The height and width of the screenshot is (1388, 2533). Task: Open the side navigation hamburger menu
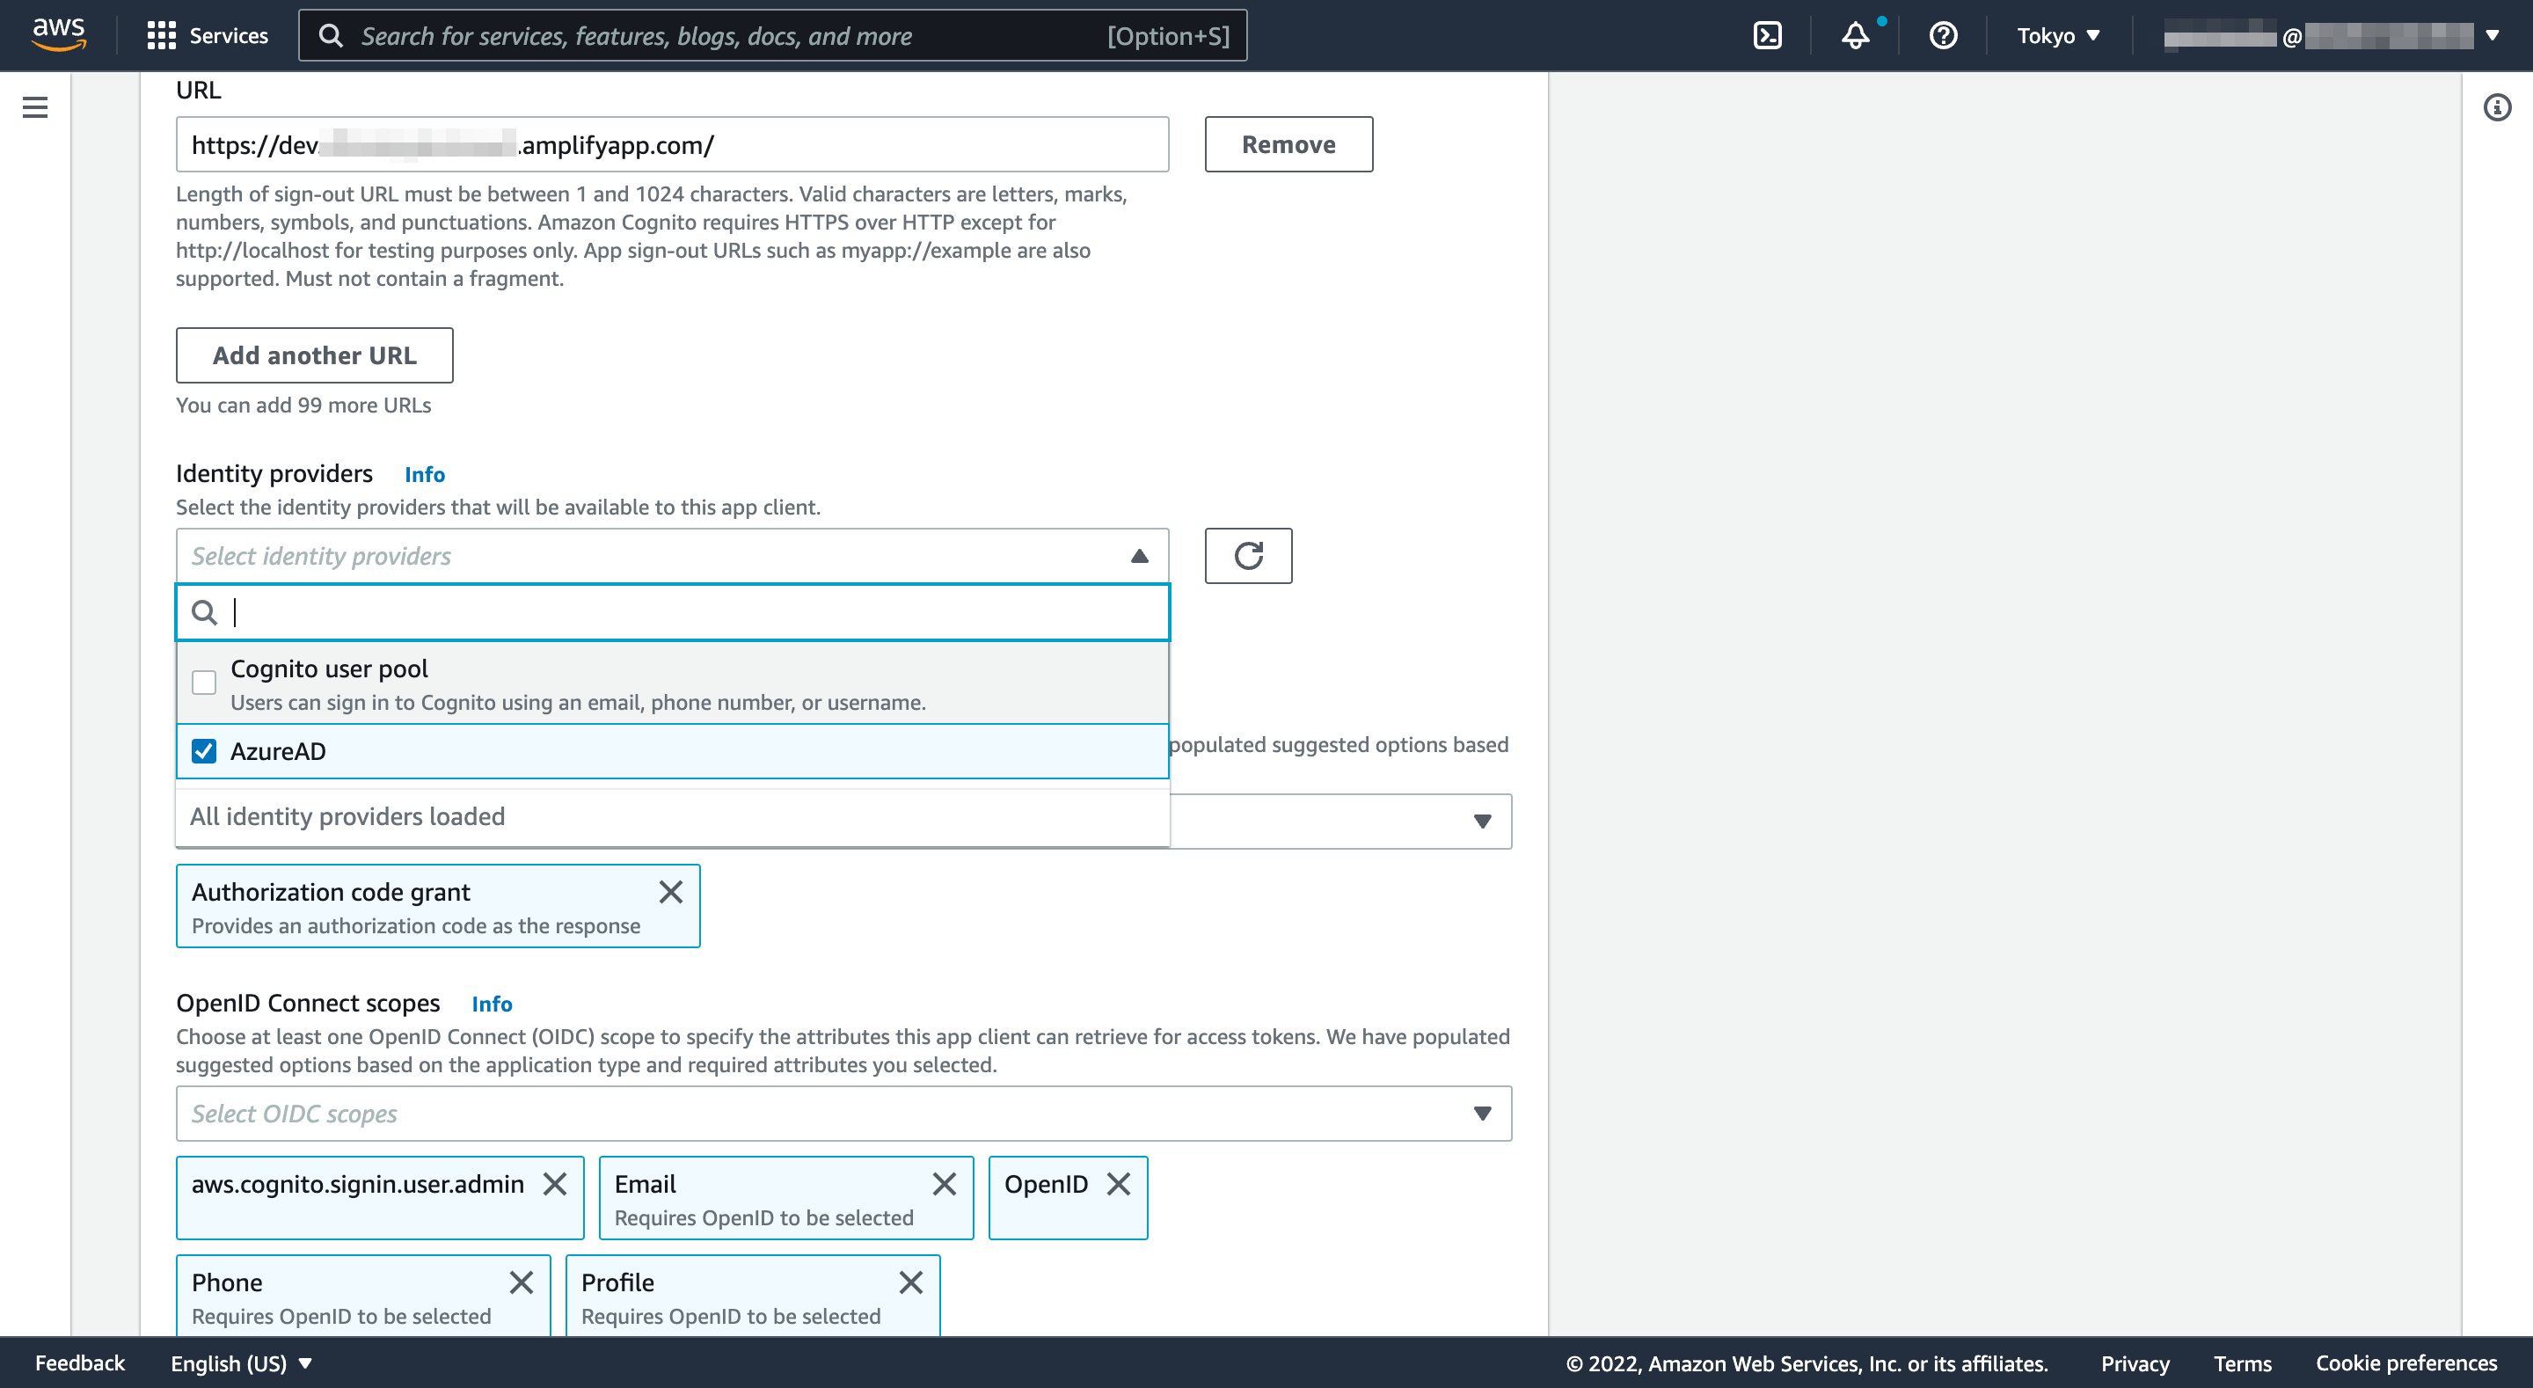[x=35, y=107]
